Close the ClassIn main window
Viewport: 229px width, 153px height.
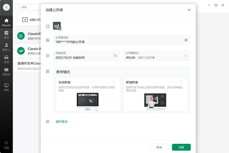223,5
